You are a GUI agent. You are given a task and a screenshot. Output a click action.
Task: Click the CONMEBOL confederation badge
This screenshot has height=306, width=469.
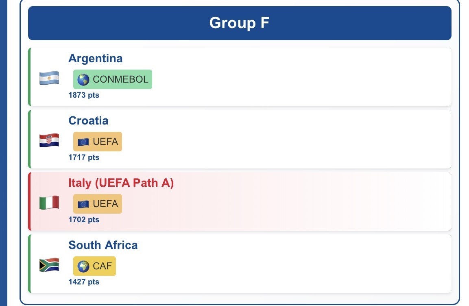pyautogui.click(x=113, y=79)
